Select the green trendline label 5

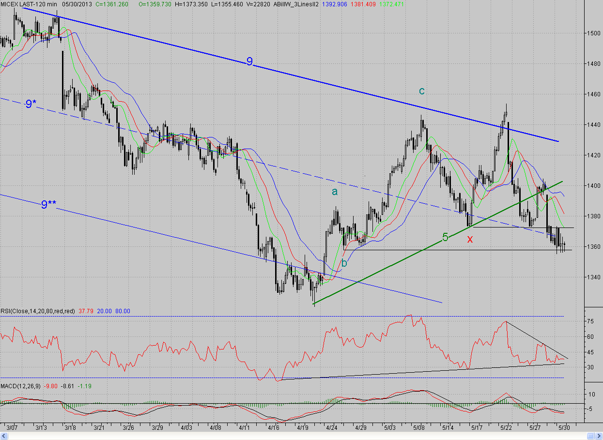pyautogui.click(x=445, y=237)
